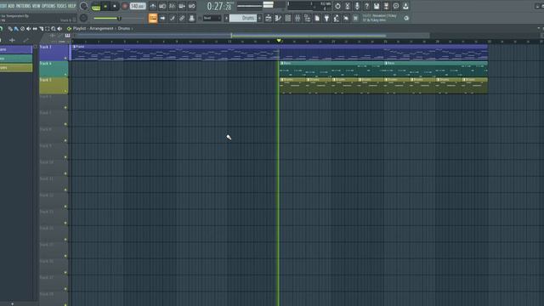Click the arrow left of Drums pattern selector
544x306 pixels.
tap(226, 18)
